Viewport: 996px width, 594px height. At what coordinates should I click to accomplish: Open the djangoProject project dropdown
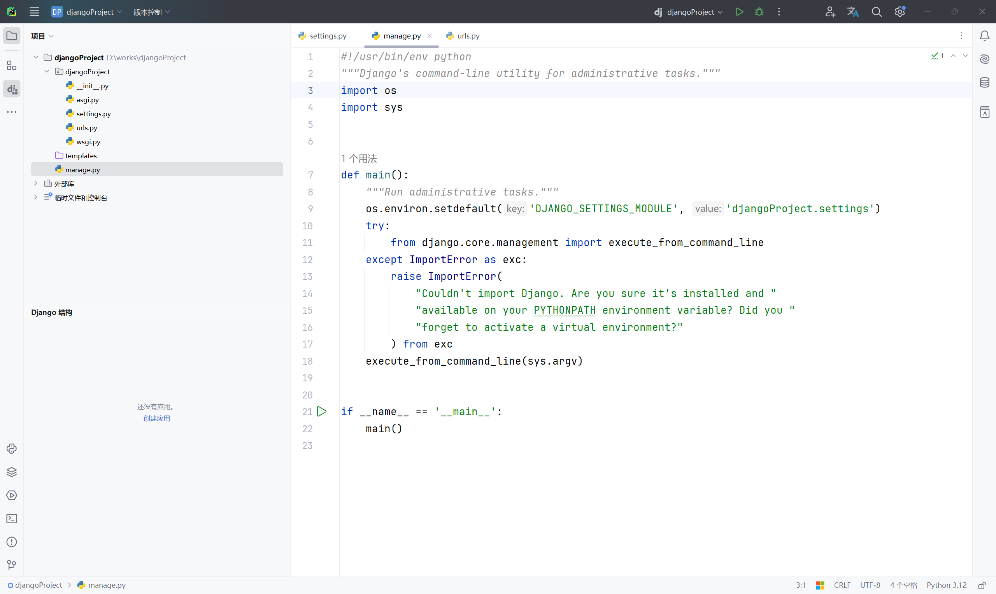point(86,12)
